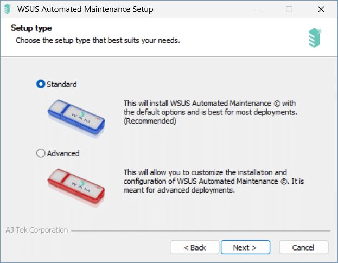The image size is (338, 263).
Task: Close the setup window
Action: [x=321, y=9]
